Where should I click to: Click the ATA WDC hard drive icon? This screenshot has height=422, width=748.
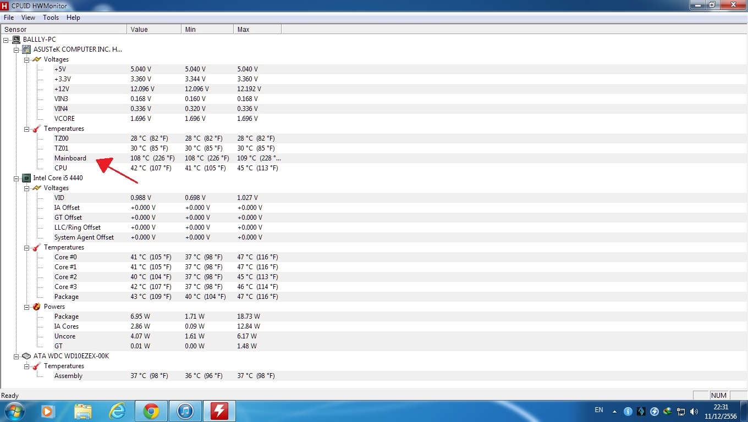click(26, 356)
